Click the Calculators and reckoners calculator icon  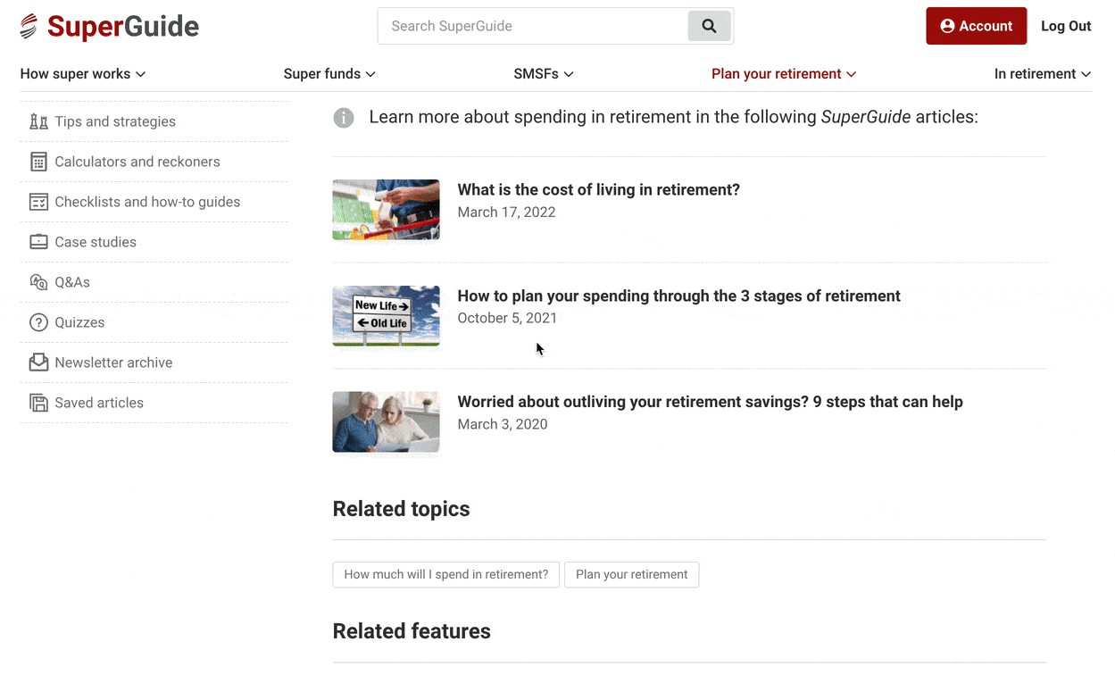[x=38, y=162]
